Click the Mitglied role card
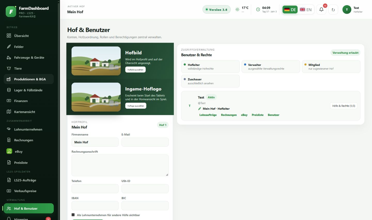Screen dimensions: 372x220 pyautogui.click(x=331, y=67)
